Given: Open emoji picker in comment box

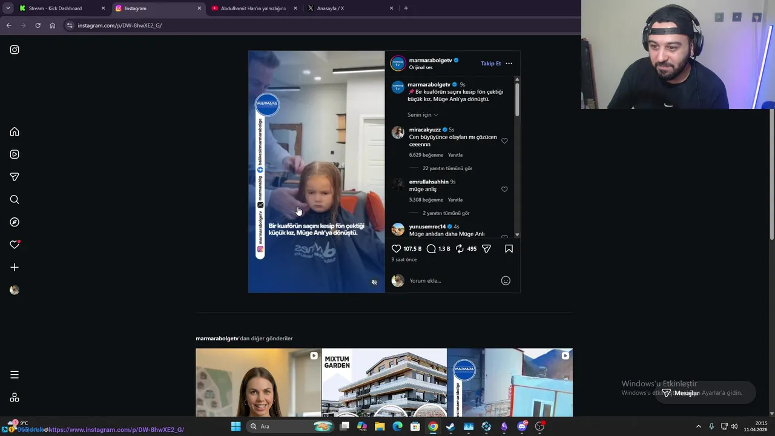Looking at the screenshot, I should coord(506,280).
